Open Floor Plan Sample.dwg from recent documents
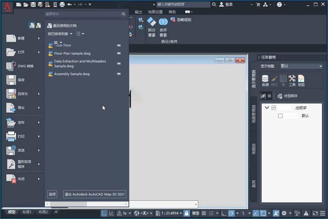This screenshot has width=328, height=219. tap(72, 53)
